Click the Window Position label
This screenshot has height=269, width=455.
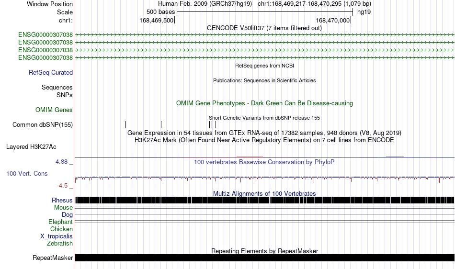click(50, 4)
